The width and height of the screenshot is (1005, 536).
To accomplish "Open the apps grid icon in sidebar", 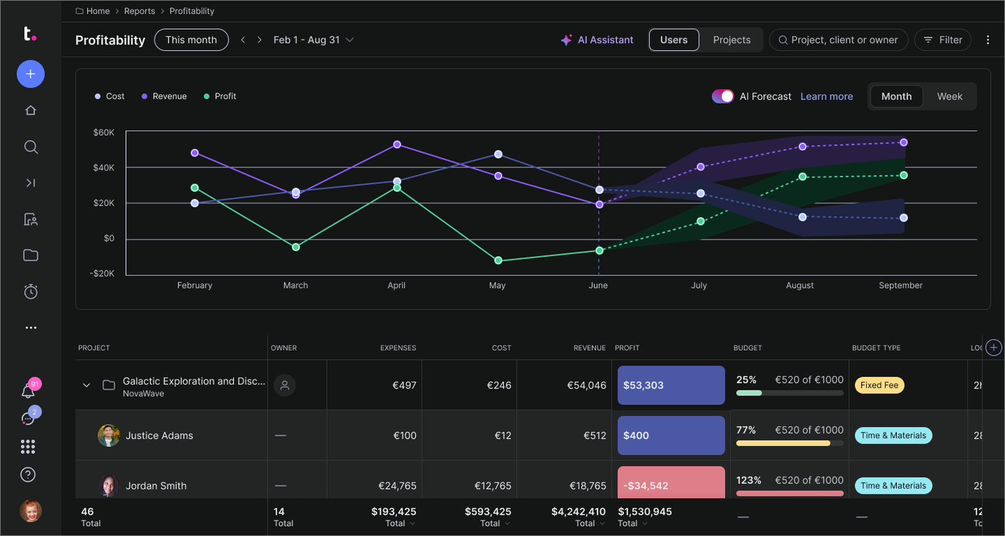I will point(28,447).
